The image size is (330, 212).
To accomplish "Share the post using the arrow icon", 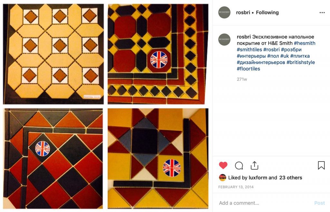I will (x=255, y=165).
